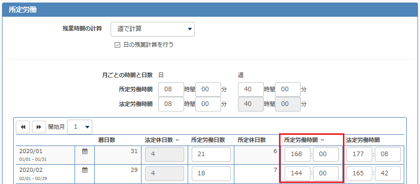The width and height of the screenshot is (420, 184).
Task: Click disabled weekly 法定労働時間 hours field 40
Action: pos(251,104)
